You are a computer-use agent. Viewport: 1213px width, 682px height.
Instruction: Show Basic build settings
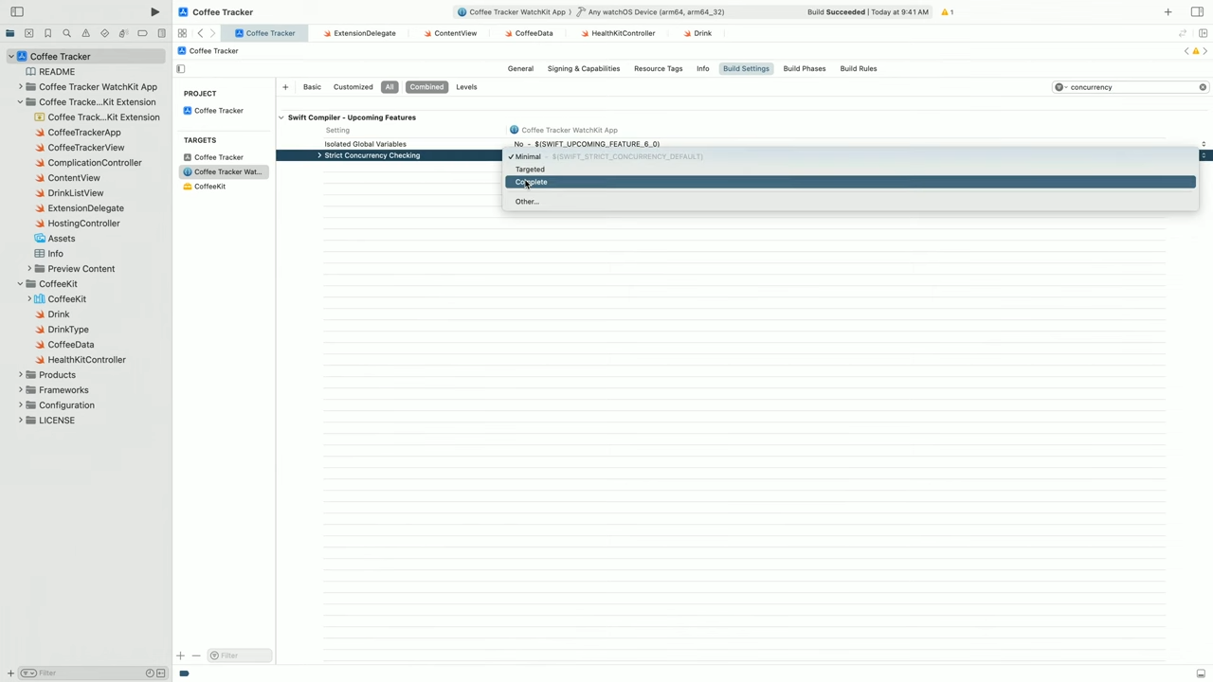coord(312,87)
